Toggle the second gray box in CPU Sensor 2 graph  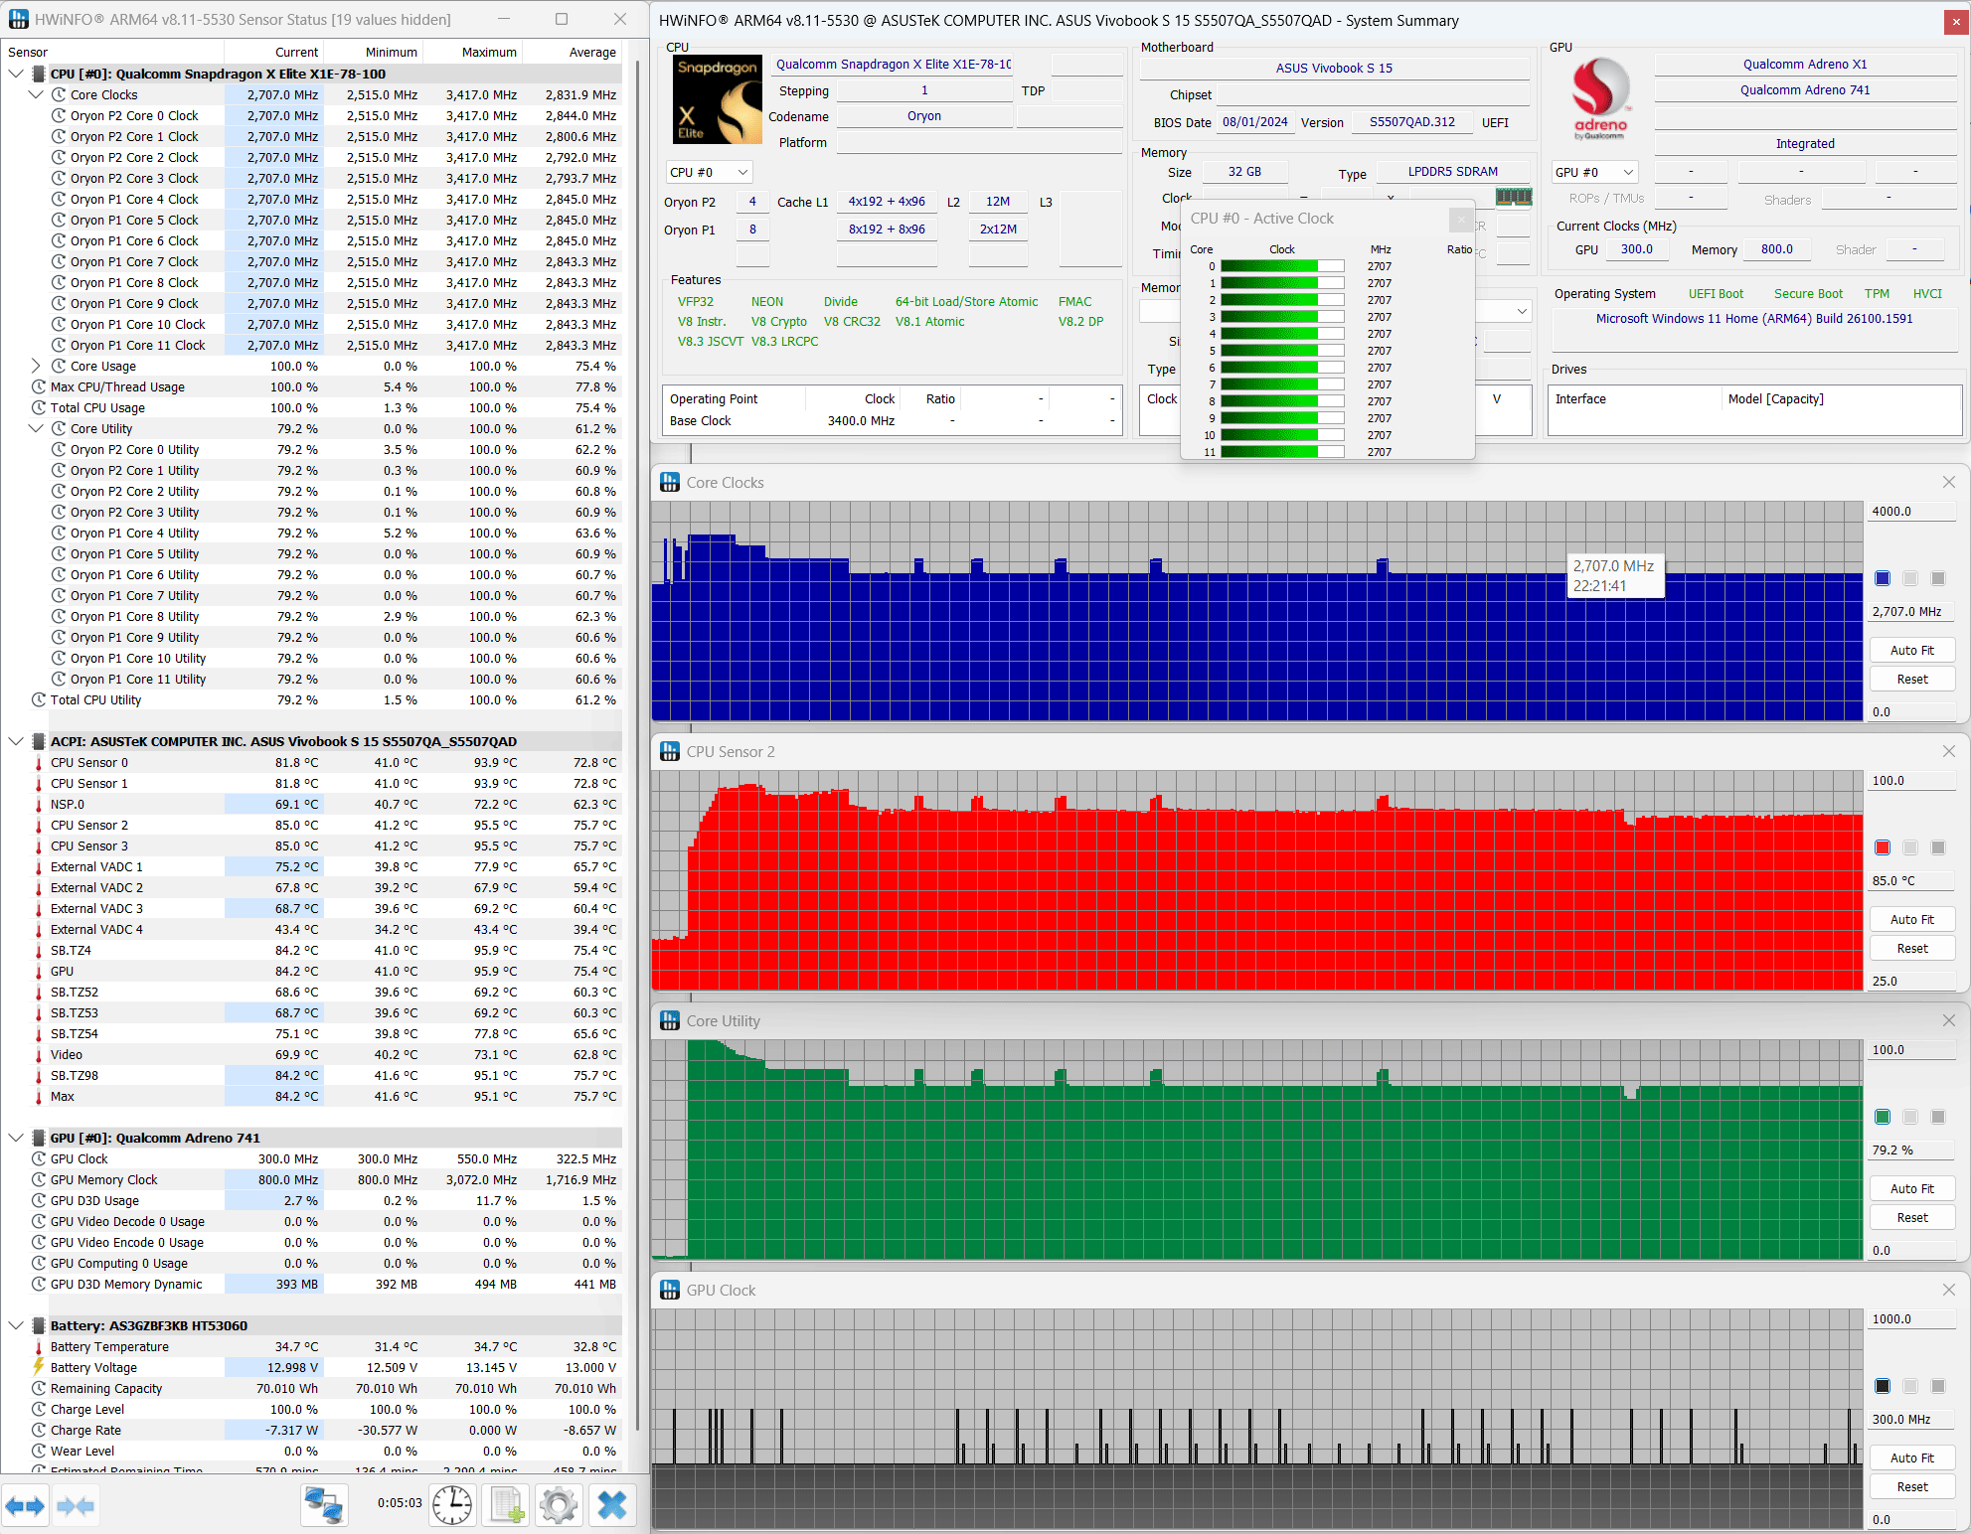pyautogui.click(x=1909, y=847)
